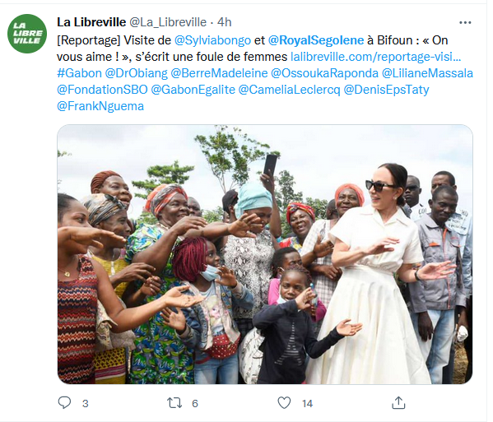Click the reply speech bubble icon
Viewport: 493px width, 422px height.
coord(65,403)
